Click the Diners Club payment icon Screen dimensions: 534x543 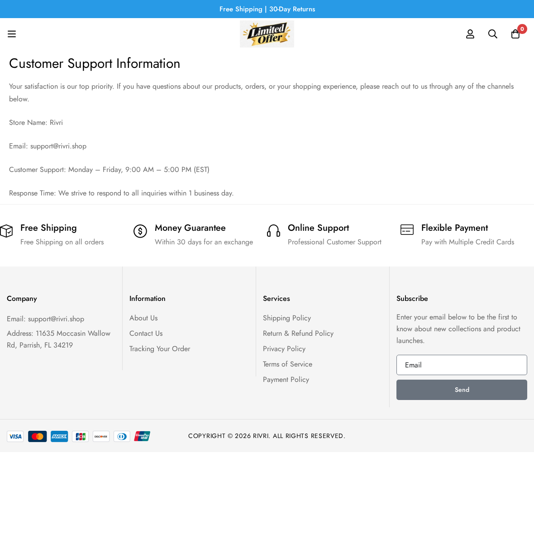(122, 436)
